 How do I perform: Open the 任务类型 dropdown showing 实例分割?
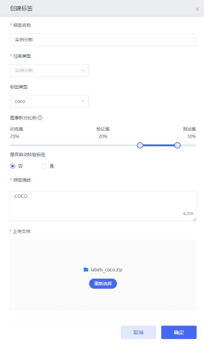point(49,71)
